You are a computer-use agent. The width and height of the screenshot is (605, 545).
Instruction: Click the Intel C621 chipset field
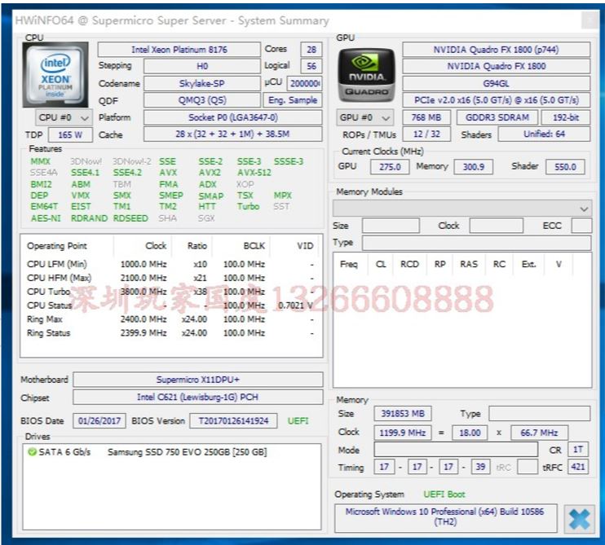(197, 398)
